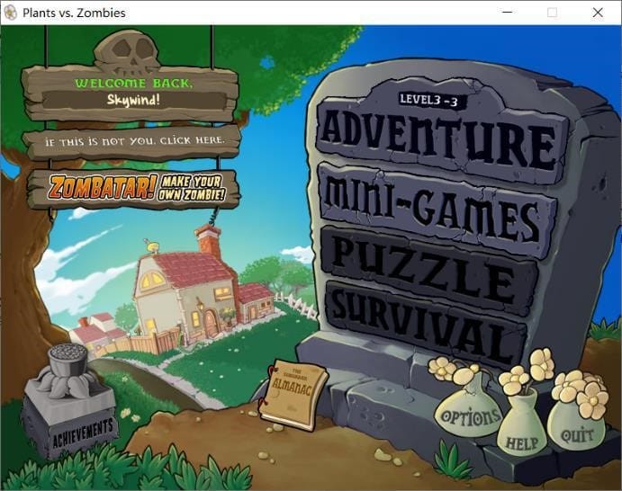The image size is (622, 491).
Task: Click the Welcome Back wooden sign
Action: (x=131, y=94)
